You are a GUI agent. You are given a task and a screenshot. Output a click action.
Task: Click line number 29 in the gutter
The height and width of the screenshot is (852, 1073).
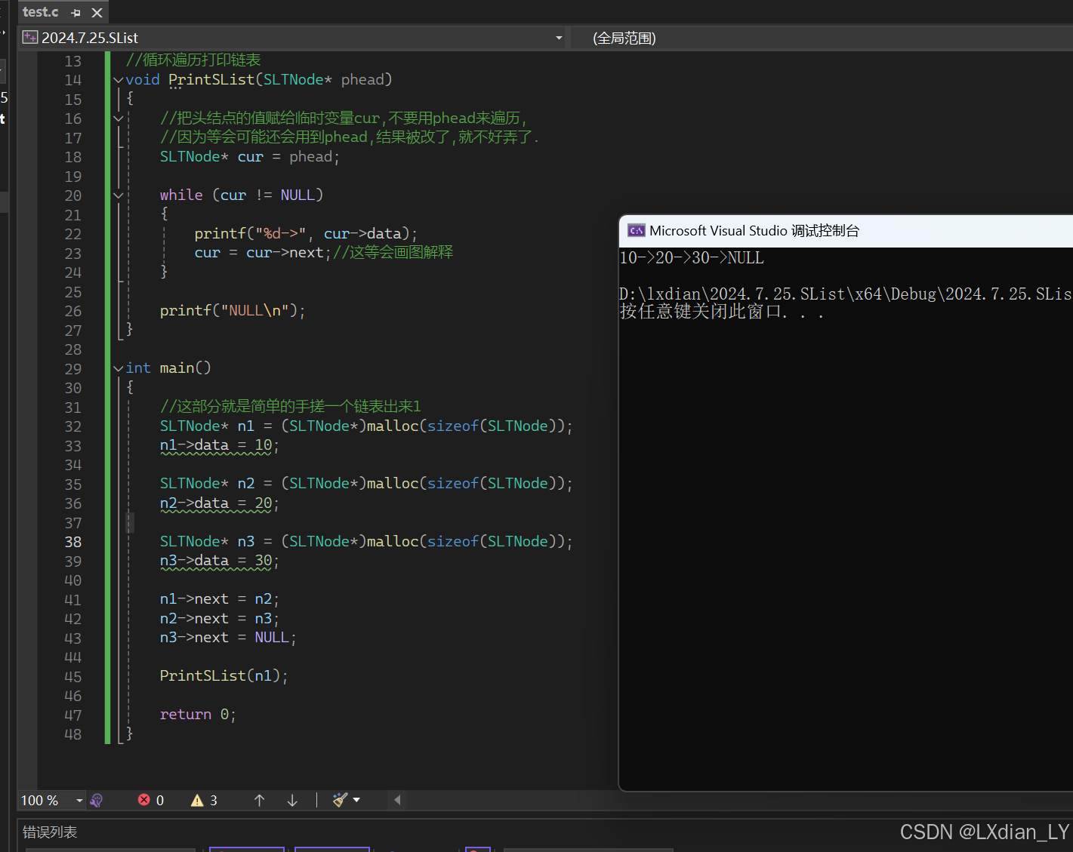click(73, 369)
